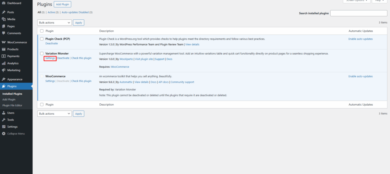Screen dimensions: 390x174
Task: Click the Pages sidebar icon
Action: pos(4,26)
